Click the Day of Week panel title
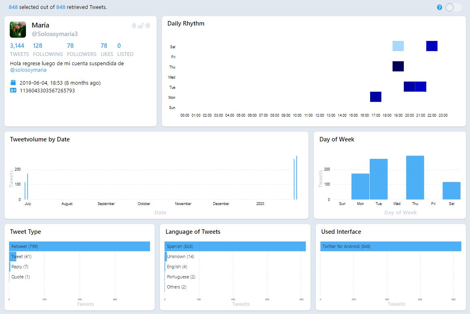 336,139
